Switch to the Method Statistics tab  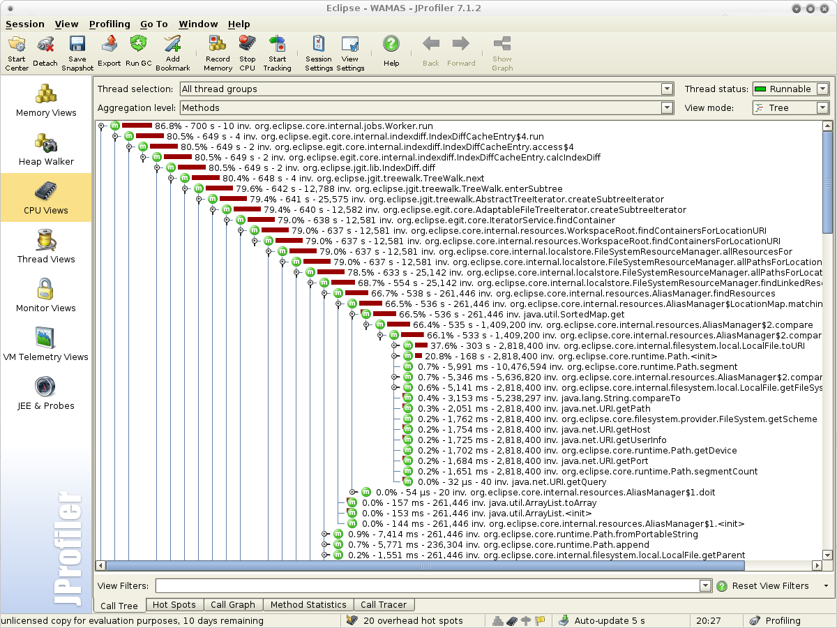click(308, 605)
